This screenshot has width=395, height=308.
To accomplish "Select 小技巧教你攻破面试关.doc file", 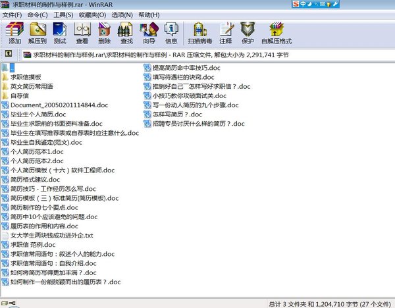I will [x=185, y=95].
